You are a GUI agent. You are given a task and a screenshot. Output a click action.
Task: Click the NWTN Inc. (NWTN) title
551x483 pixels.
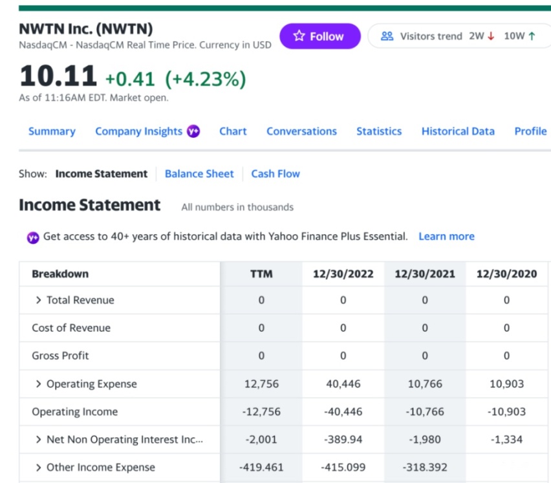86,29
